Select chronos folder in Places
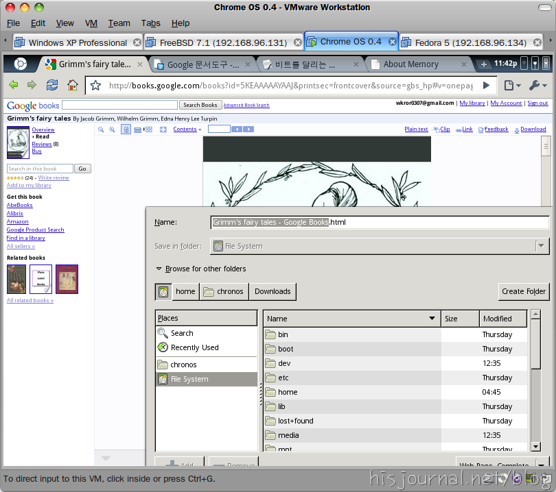 click(x=207, y=365)
